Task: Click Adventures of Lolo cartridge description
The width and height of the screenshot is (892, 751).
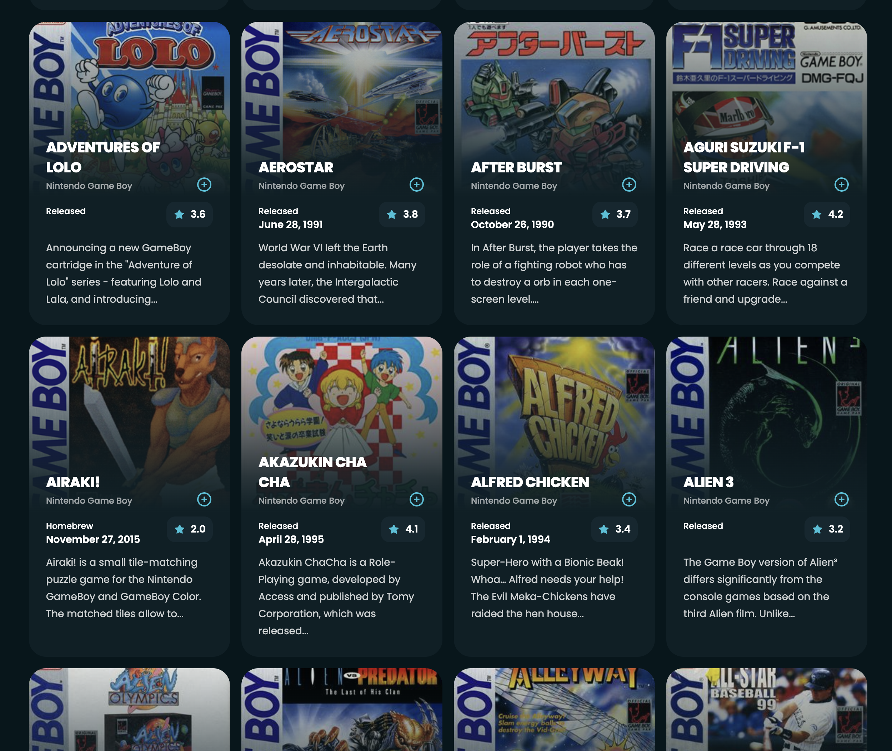Action: [124, 273]
